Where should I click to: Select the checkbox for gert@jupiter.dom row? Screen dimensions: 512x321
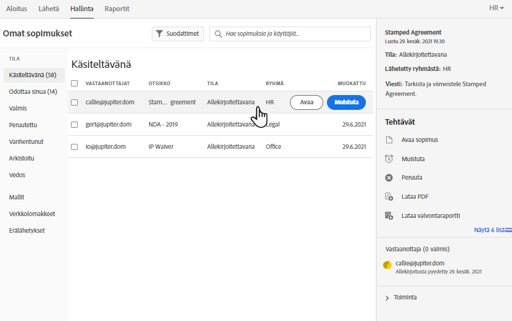(75, 125)
